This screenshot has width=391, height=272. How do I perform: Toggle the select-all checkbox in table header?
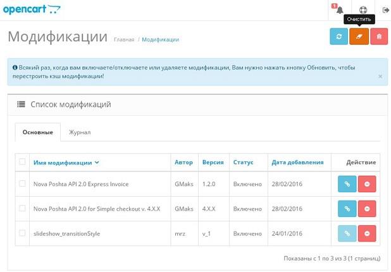pyautogui.click(x=22, y=162)
